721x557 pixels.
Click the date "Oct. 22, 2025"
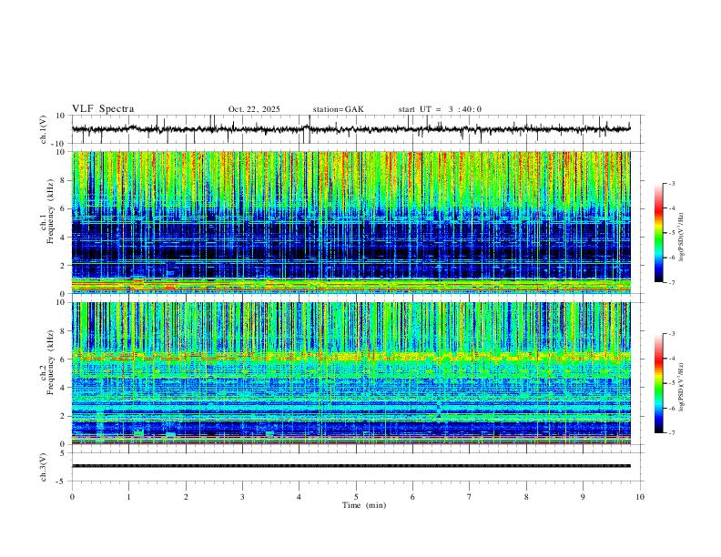point(254,109)
